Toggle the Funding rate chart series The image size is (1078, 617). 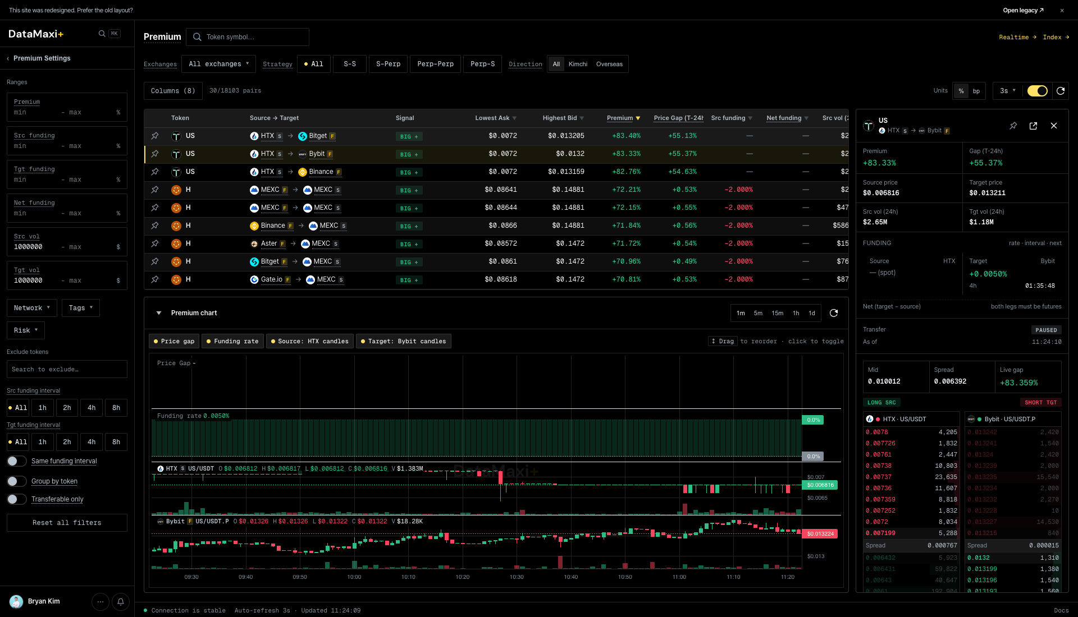(x=232, y=341)
